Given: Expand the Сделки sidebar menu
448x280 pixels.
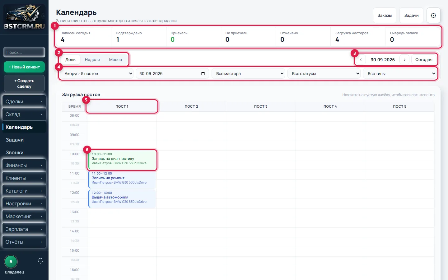Looking at the screenshot, I should pos(24,102).
